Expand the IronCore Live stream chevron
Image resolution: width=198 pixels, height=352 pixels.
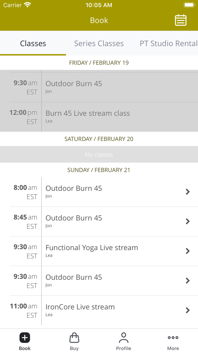point(188,310)
